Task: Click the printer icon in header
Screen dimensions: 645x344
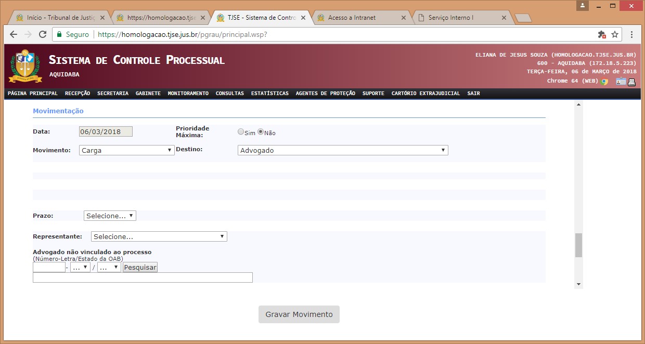Action: click(632, 82)
